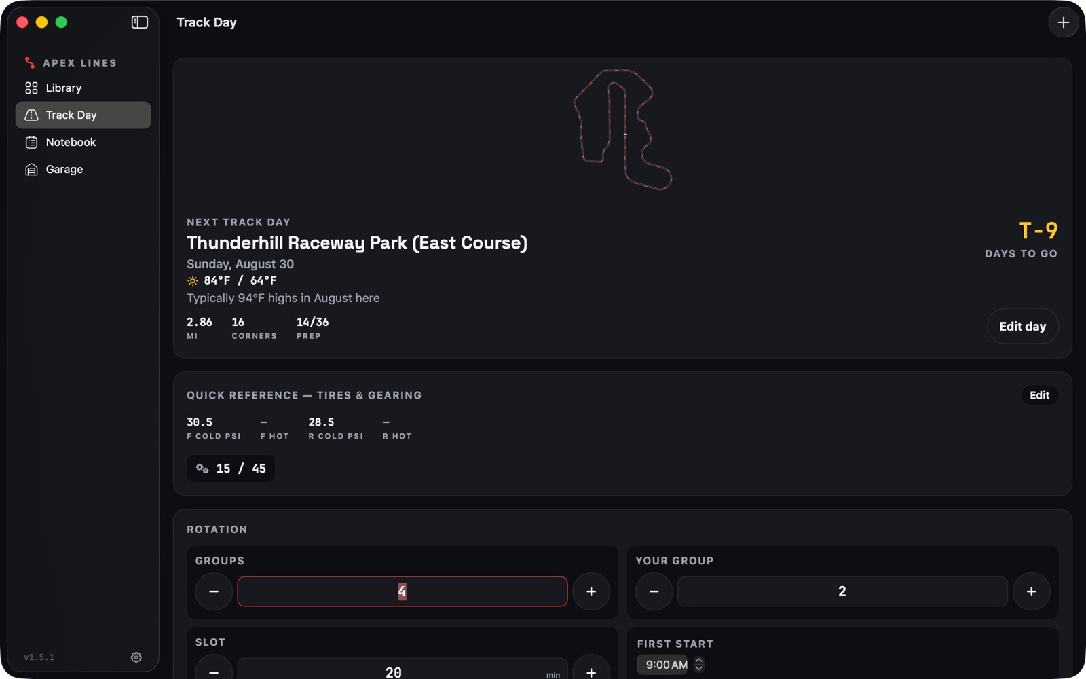
Task: Click the Sunday, August 30 date
Action: point(240,264)
